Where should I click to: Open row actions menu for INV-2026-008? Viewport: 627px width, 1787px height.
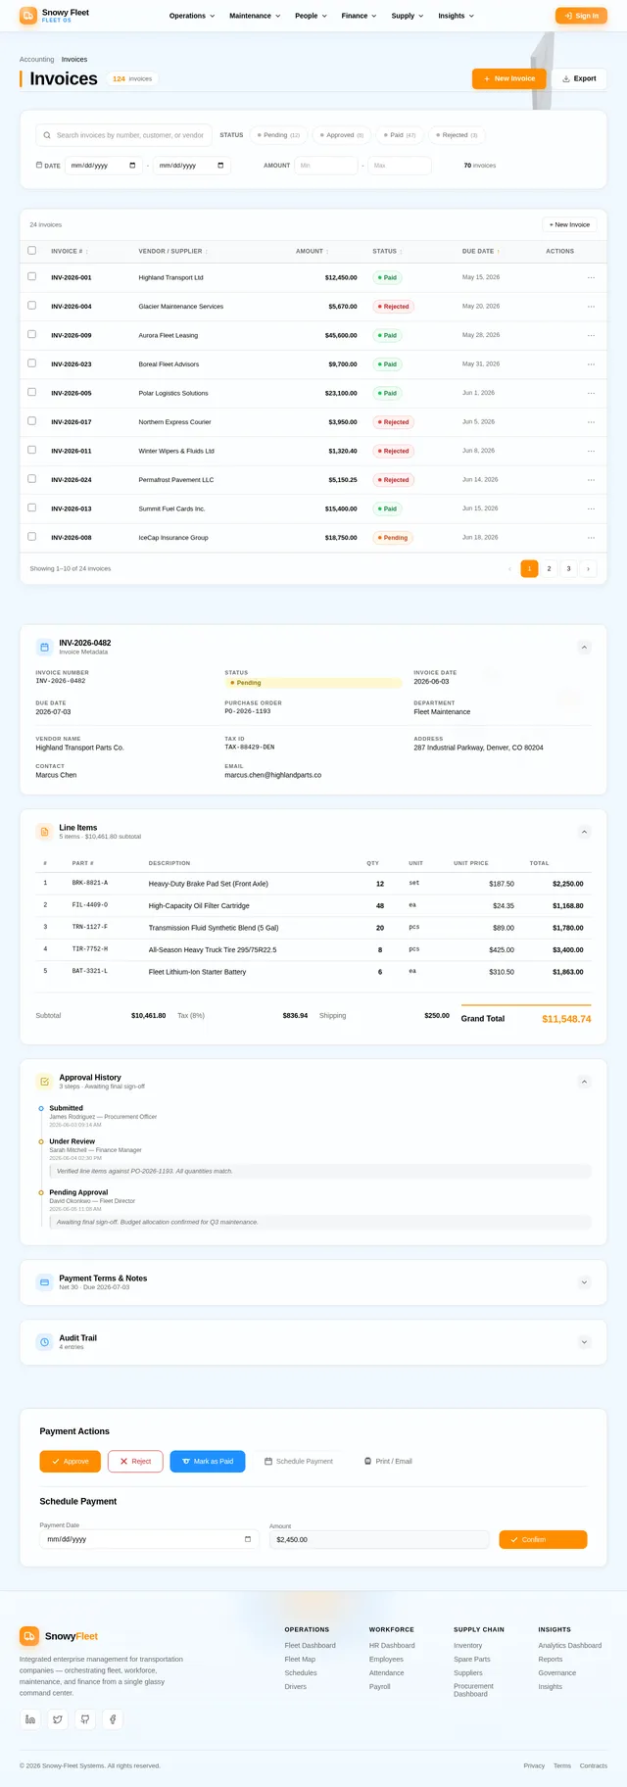591,538
